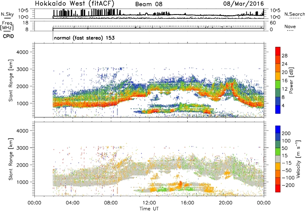The width and height of the screenshot is (305, 211).
Task: Pick the 8–12 dB teal power swatch
Action: coord(278,93)
